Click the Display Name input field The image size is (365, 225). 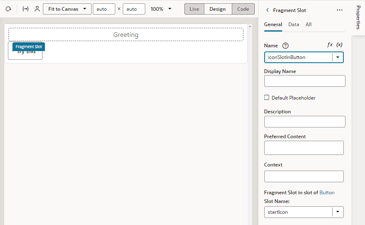[305, 81]
